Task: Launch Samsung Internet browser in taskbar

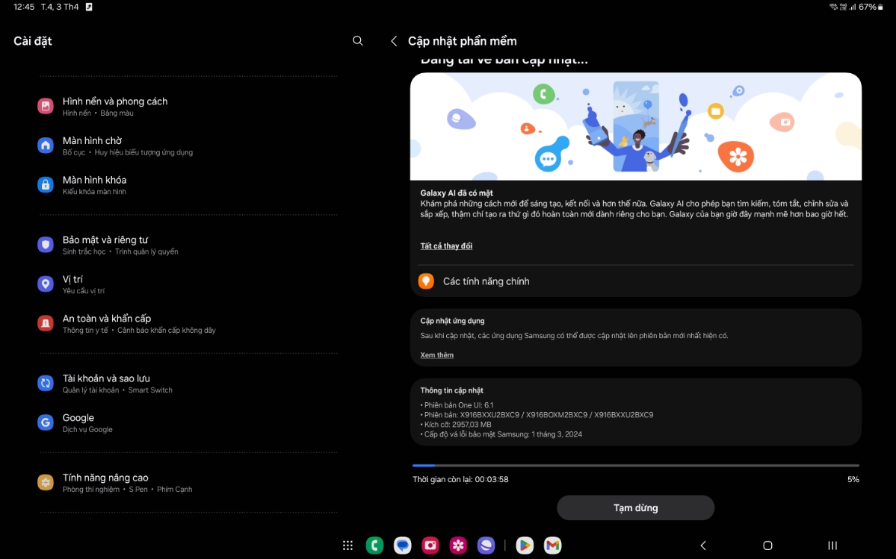Action: click(x=486, y=546)
